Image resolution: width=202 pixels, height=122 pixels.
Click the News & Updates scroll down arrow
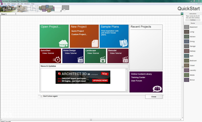[126, 90]
